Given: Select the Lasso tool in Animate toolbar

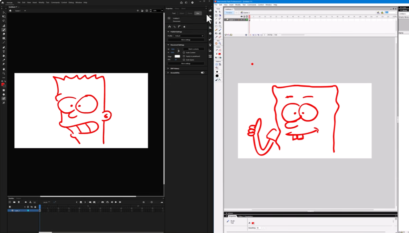Looking at the screenshot, I should (4, 21).
